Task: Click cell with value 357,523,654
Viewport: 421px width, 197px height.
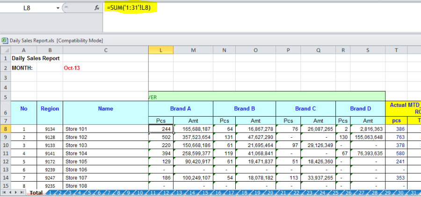Action: 193,137
